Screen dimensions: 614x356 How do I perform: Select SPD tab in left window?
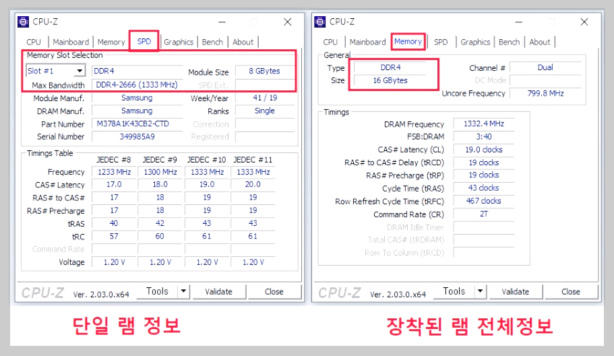pyautogui.click(x=144, y=41)
